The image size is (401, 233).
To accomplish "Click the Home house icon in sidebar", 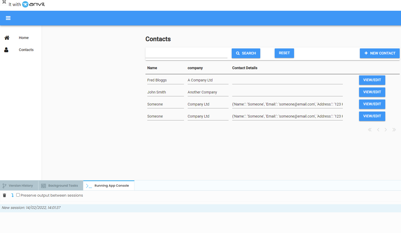I will click(7, 38).
